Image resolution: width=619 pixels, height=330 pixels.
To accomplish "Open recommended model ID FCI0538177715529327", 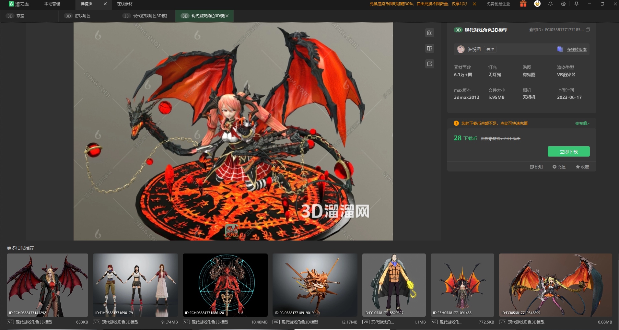I will pos(394,285).
